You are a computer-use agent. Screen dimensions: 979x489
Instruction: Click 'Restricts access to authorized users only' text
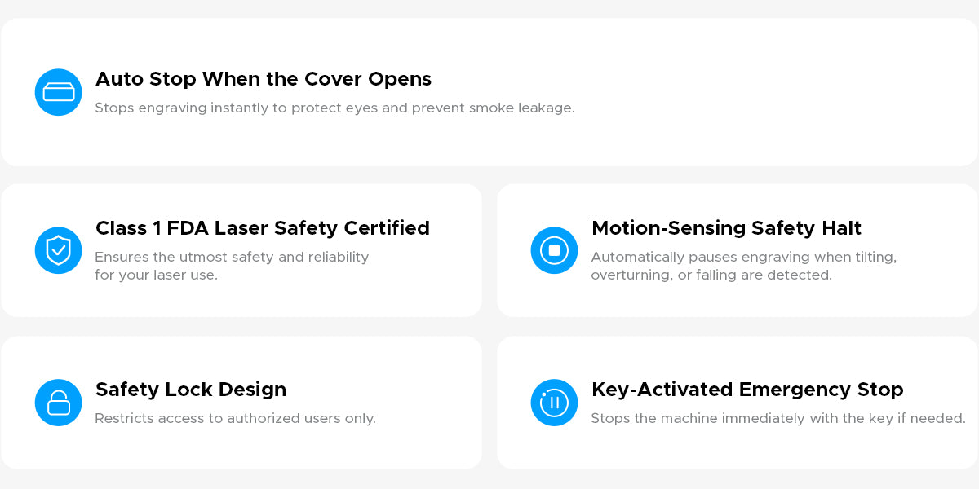point(235,418)
